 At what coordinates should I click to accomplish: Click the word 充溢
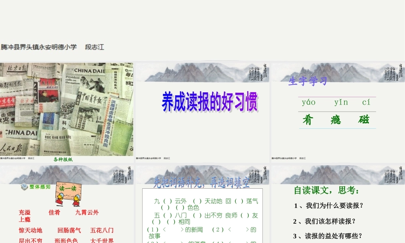point(25,213)
